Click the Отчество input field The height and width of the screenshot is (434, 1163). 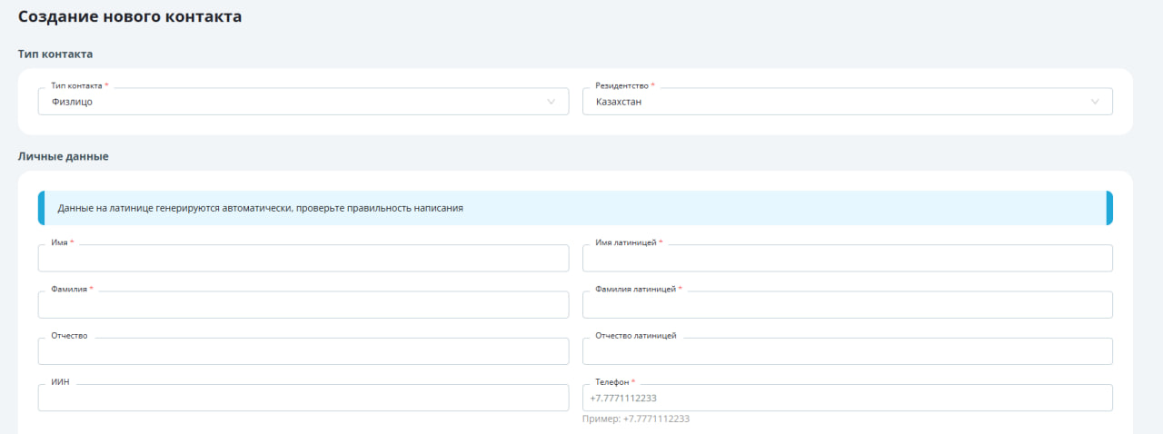coord(303,351)
